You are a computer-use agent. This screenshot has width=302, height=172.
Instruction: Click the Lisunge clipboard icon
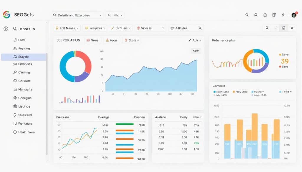point(15,106)
